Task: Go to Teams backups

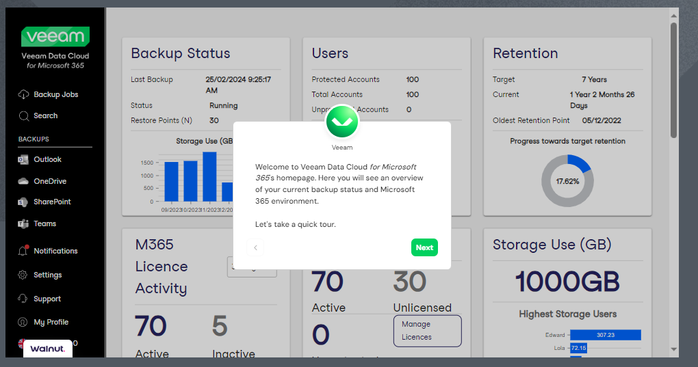Action: coord(45,223)
